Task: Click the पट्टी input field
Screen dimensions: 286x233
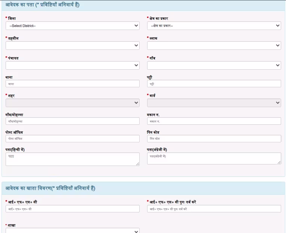Action: tap(214, 84)
